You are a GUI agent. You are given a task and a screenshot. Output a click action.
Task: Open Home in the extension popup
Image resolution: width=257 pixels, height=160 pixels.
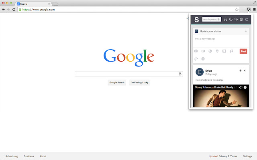coord(226,20)
